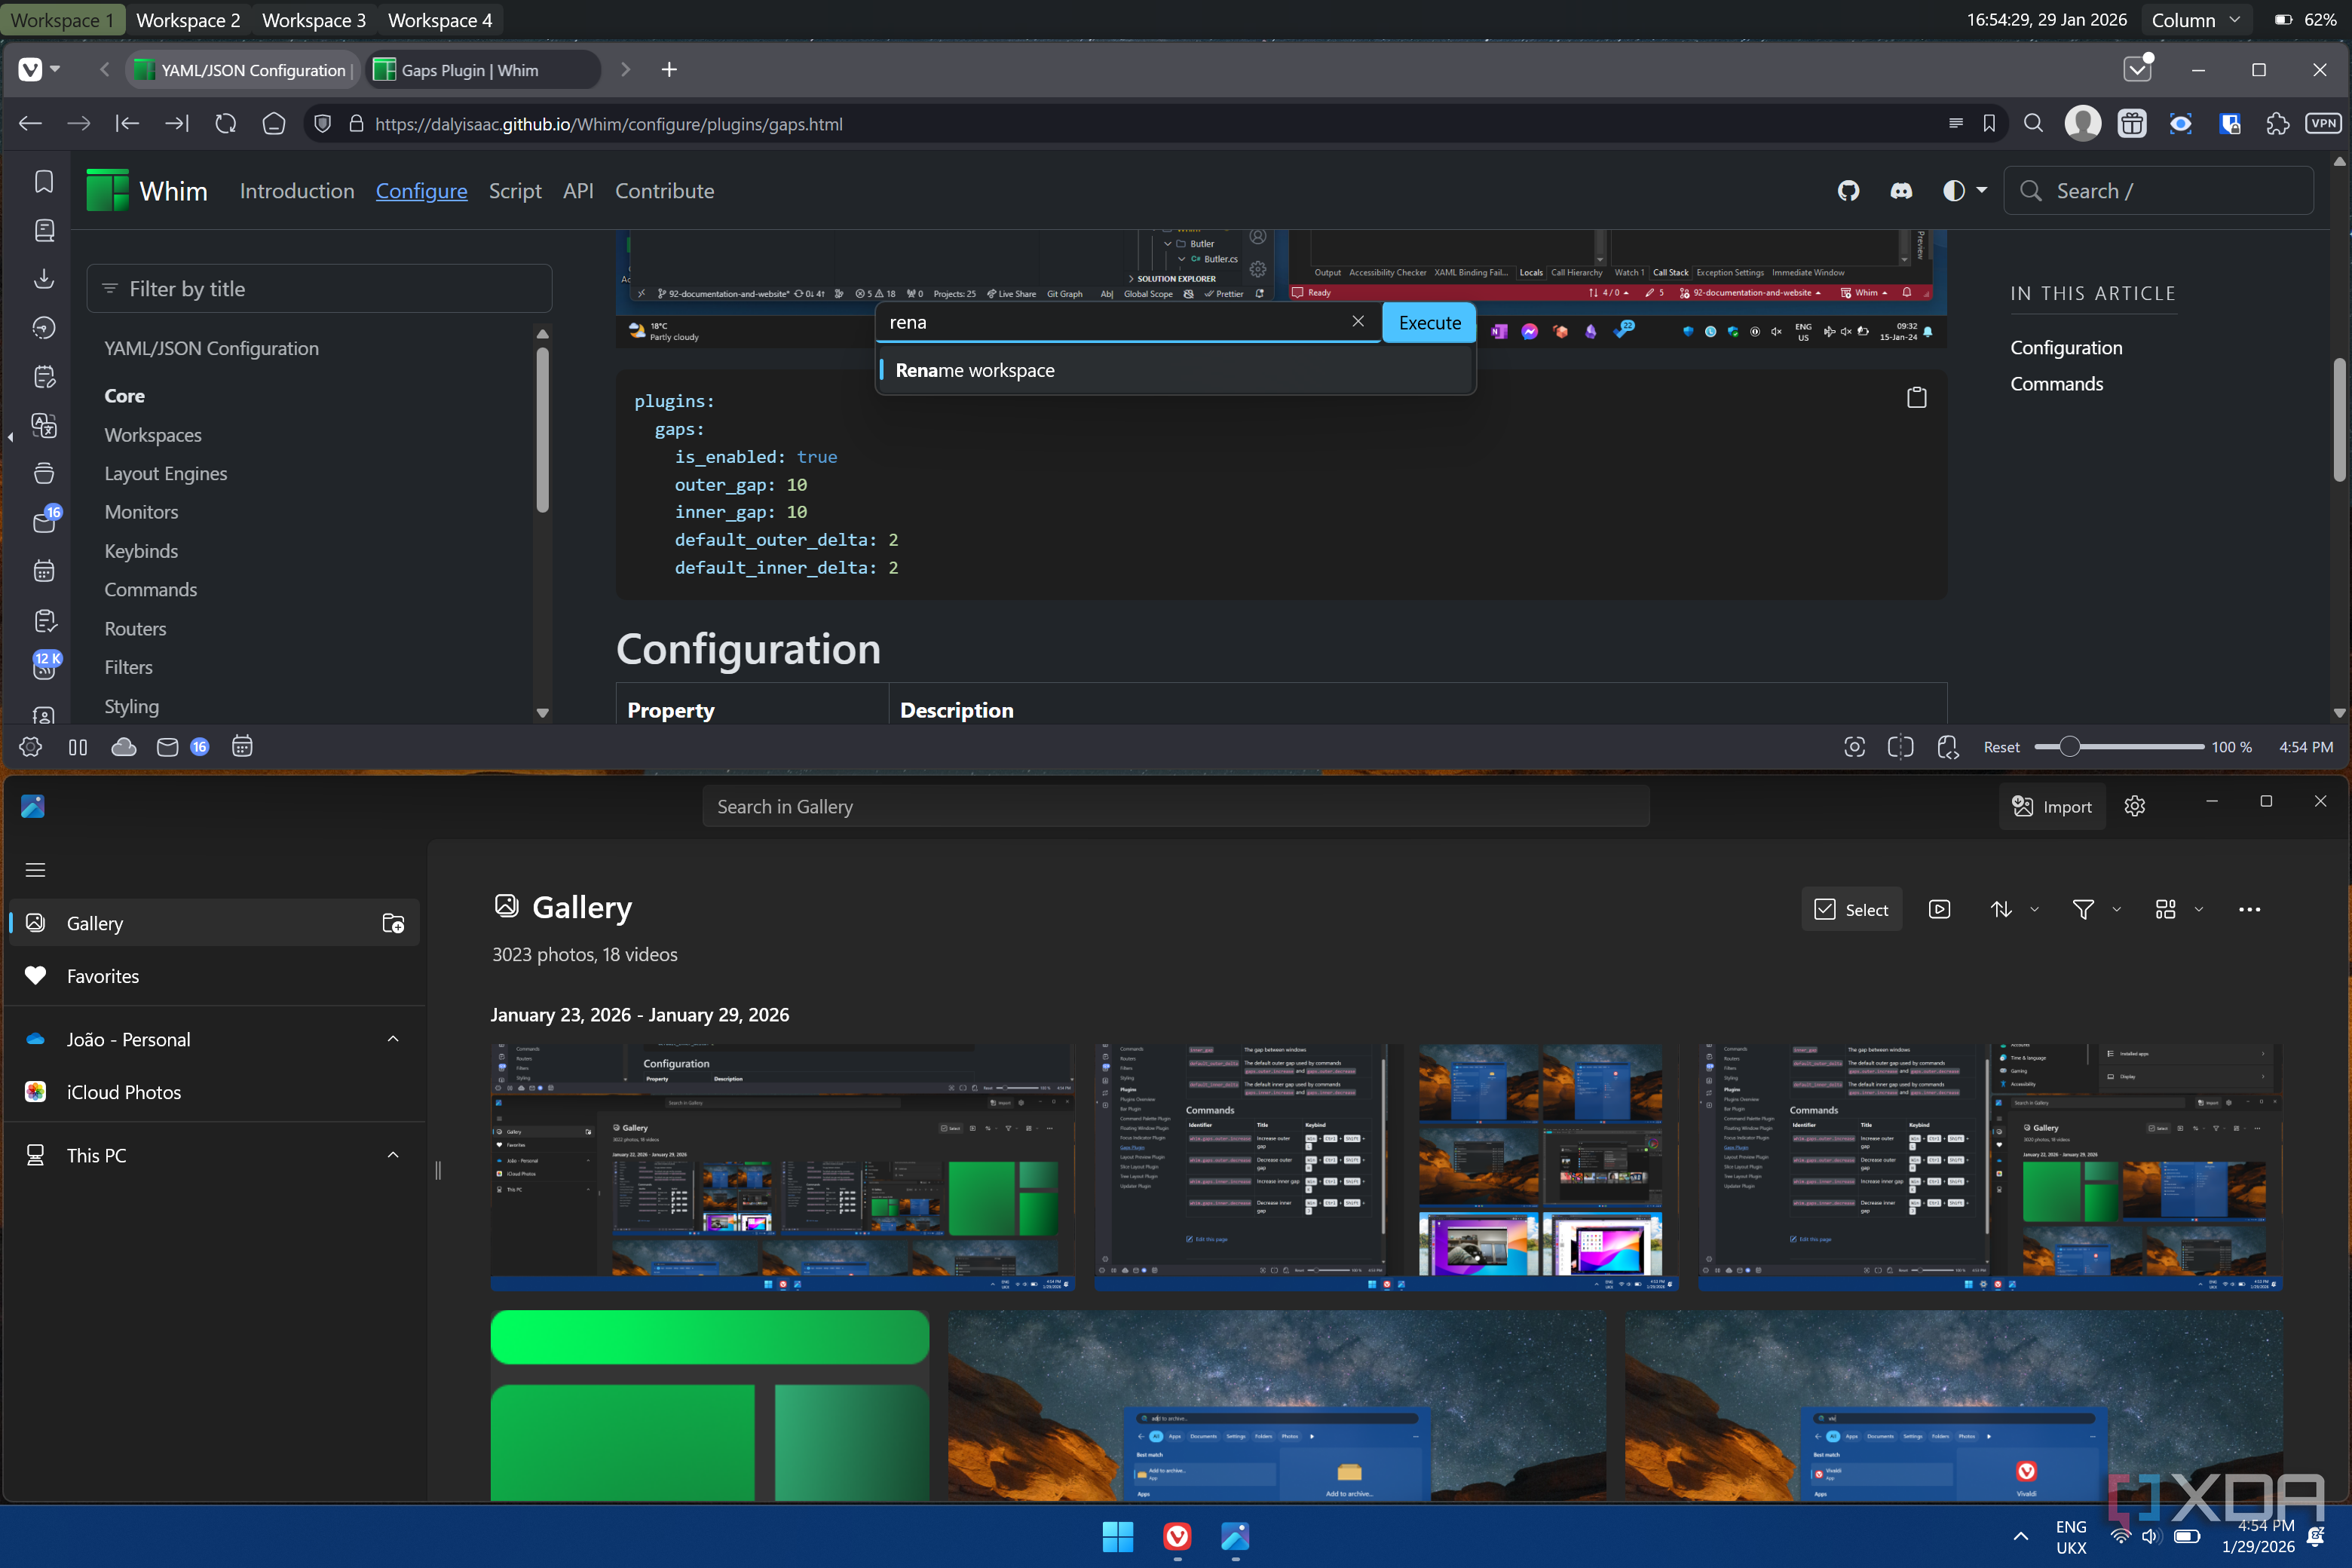The height and width of the screenshot is (1568, 2352).
Task: Open Vivaldi from Windows taskbar
Action: pos(1177,1536)
